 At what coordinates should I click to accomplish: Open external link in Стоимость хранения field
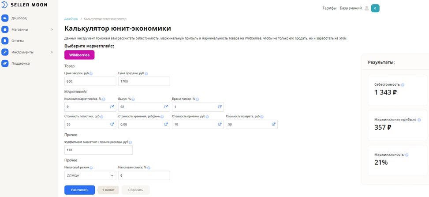tap(166, 124)
